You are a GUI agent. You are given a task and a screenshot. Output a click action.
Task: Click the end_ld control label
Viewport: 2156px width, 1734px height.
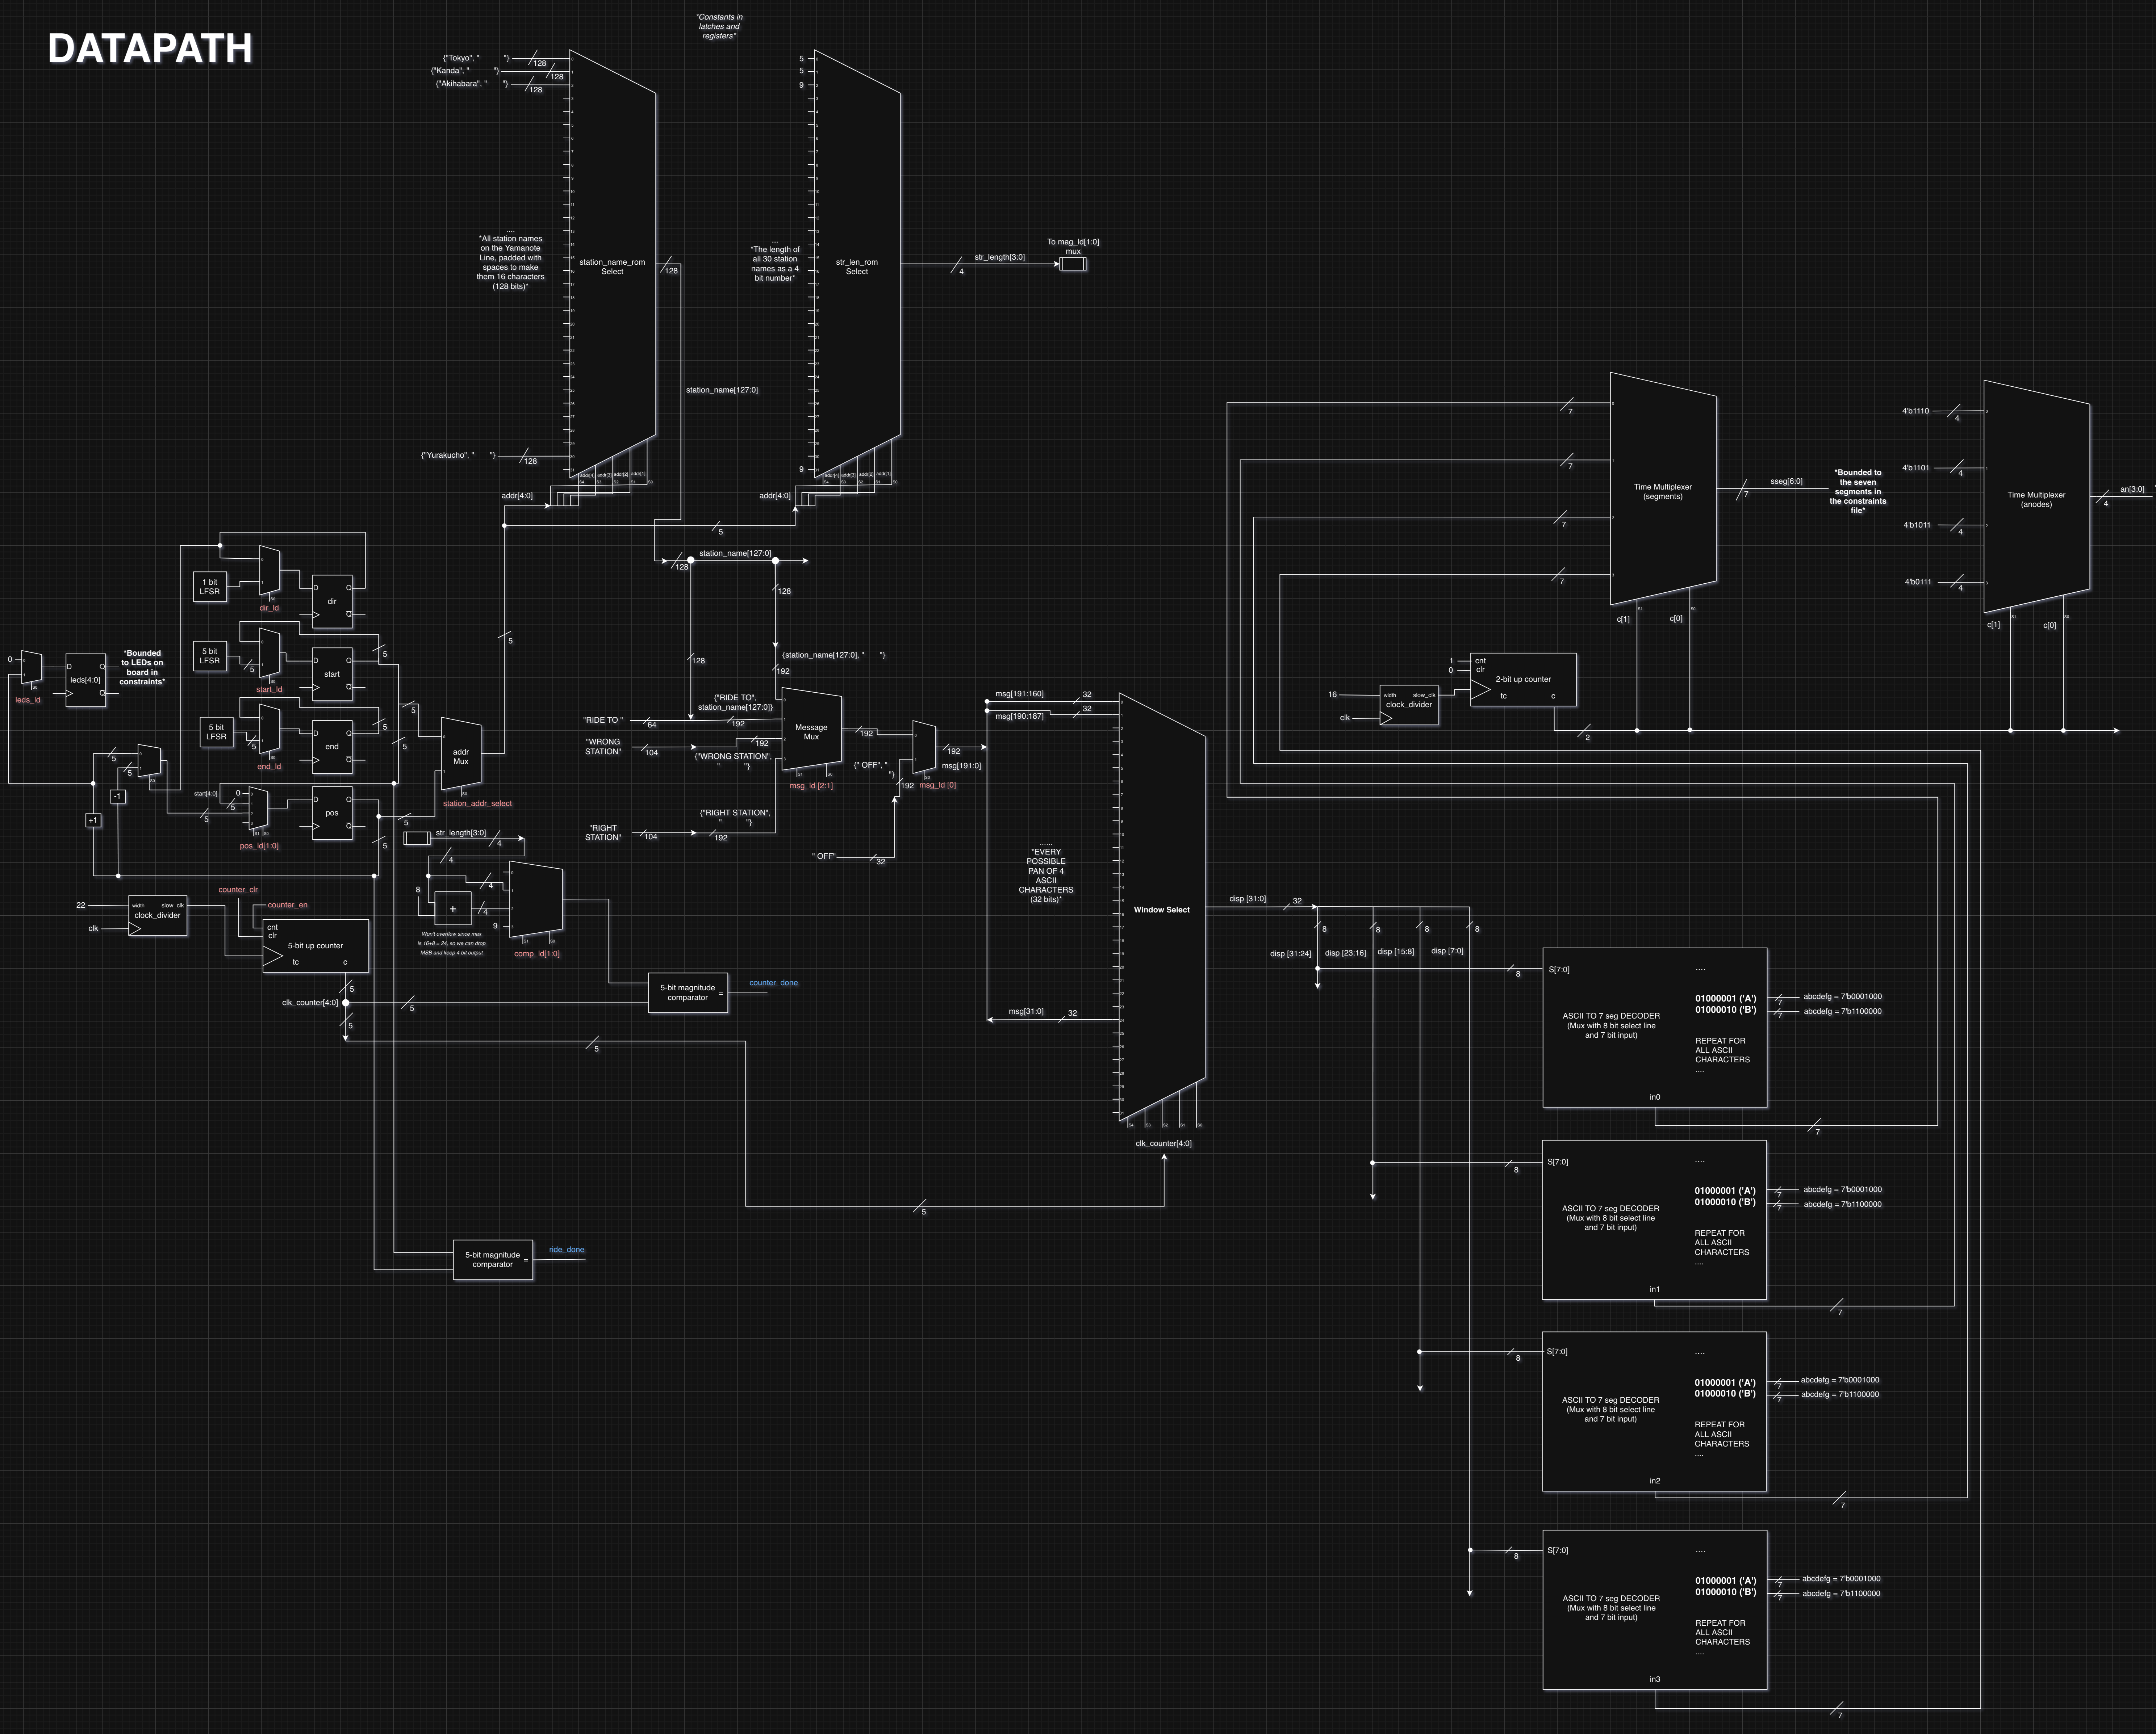(270, 767)
